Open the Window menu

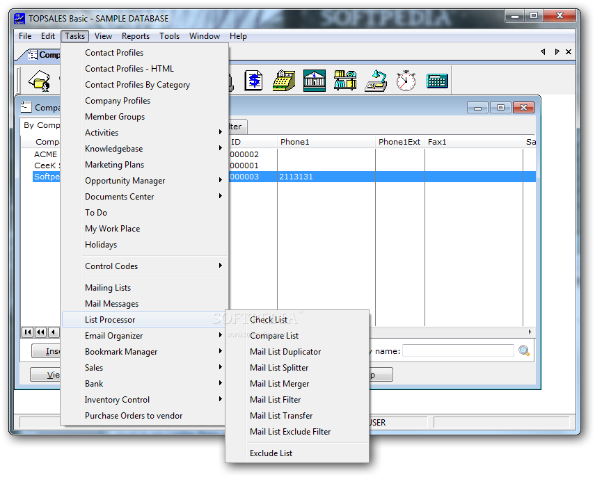[205, 36]
